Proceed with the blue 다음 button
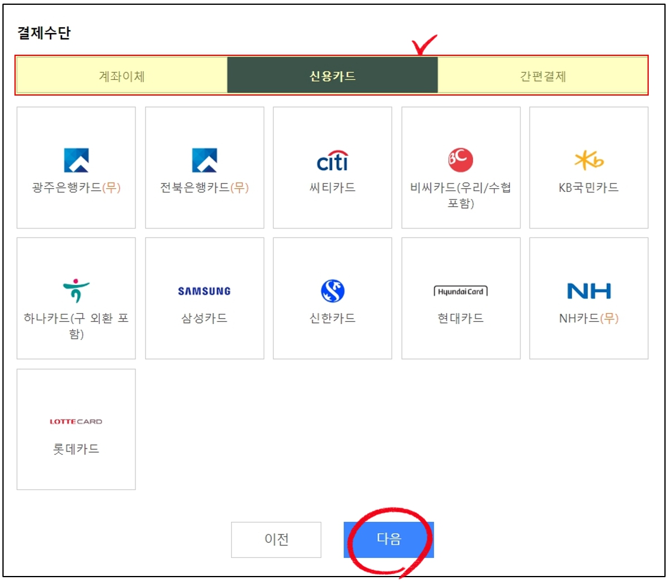Image resolution: width=668 pixels, height=582 pixels. point(389,539)
